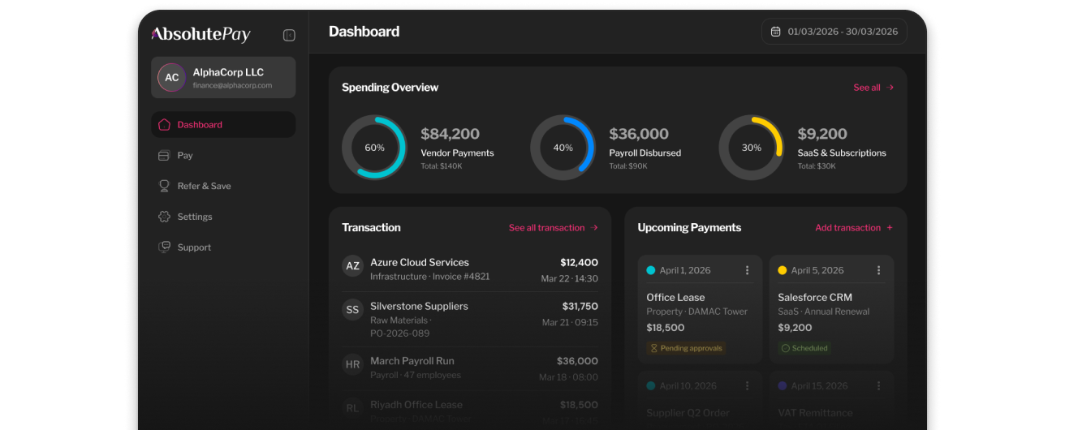1065x430 pixels.
Task: Click the $9,200 SaaS & Subscriptions amount
Action: click(822, 134)
